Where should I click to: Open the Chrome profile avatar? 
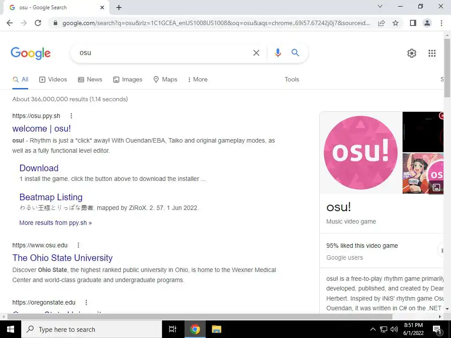pyautogui.click(x=427, y=23)
